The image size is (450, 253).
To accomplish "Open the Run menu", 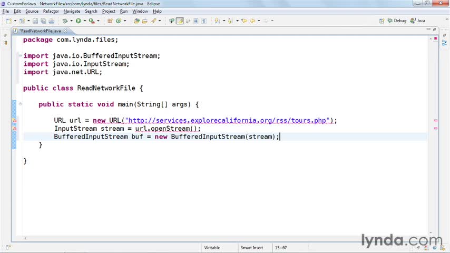I will (124, 11).
